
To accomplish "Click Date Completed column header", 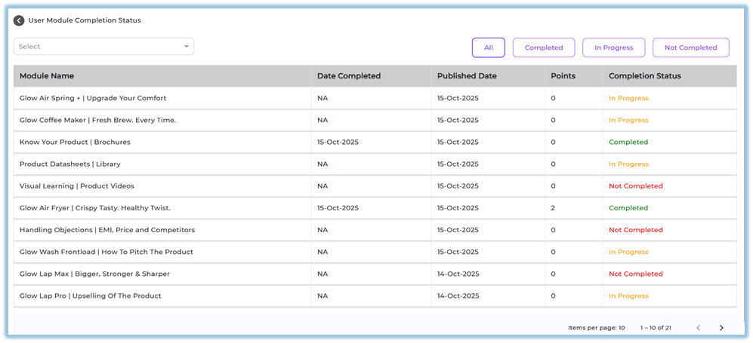I will point(349,76).
